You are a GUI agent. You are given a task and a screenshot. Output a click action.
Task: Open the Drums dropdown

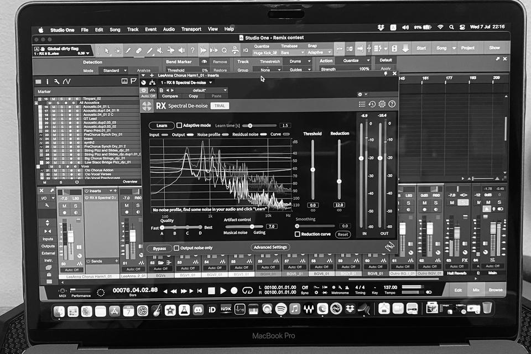point(299,61)
